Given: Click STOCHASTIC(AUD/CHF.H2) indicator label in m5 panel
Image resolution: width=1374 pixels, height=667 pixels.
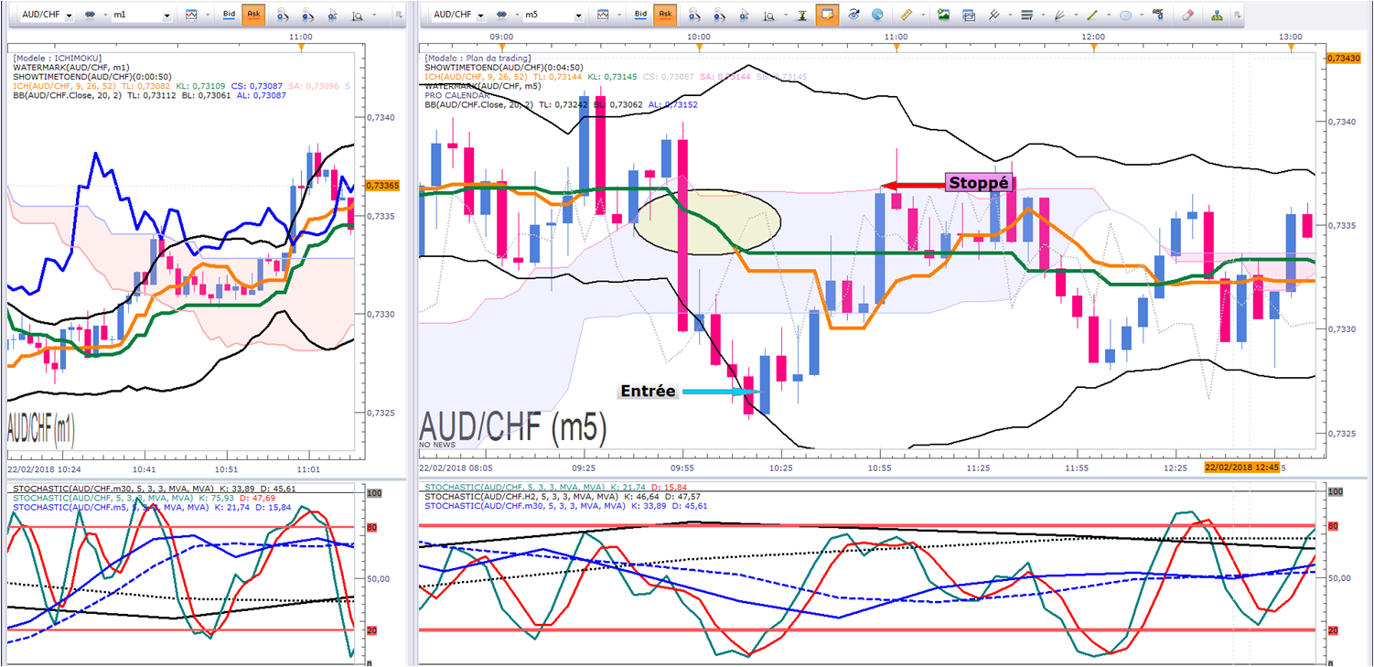Looking at the screenshot, I should [513, 496].
